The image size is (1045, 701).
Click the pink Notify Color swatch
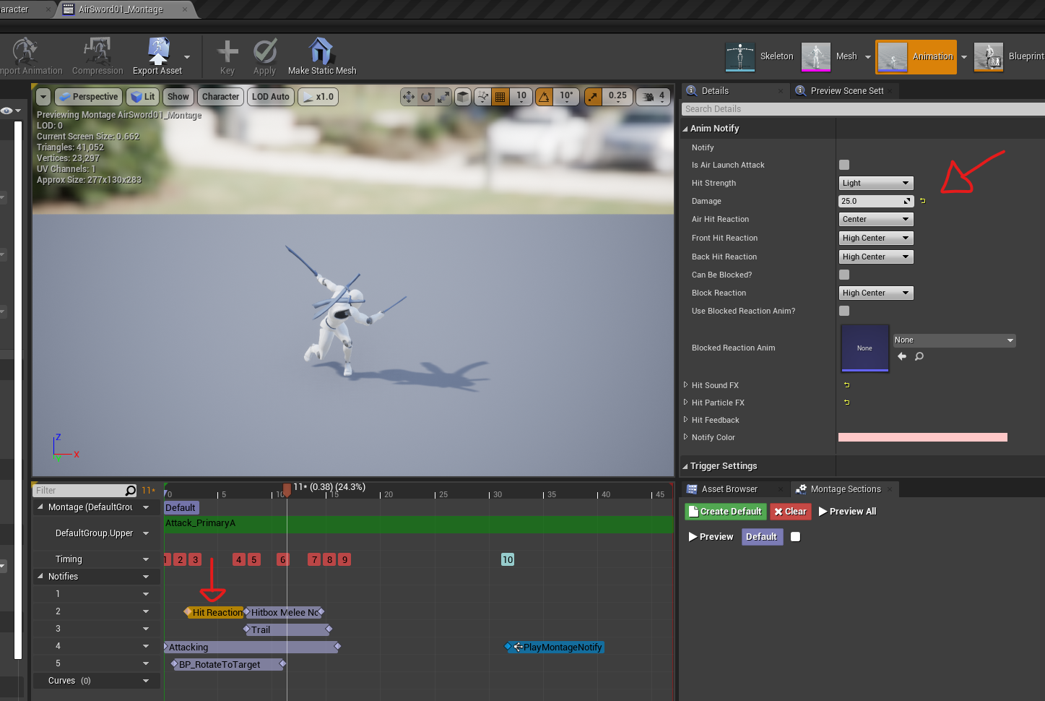[x=922, y=437]
